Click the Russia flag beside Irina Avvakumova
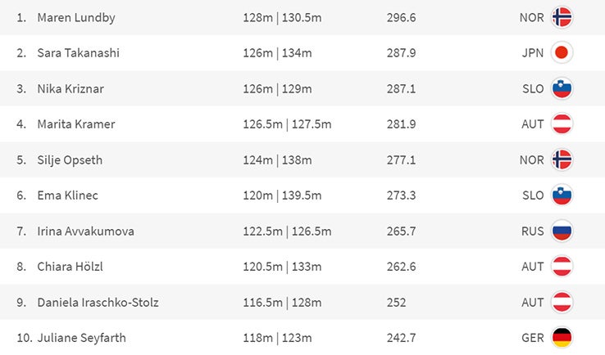Viewport: 605px width, 355px height. 562,231
